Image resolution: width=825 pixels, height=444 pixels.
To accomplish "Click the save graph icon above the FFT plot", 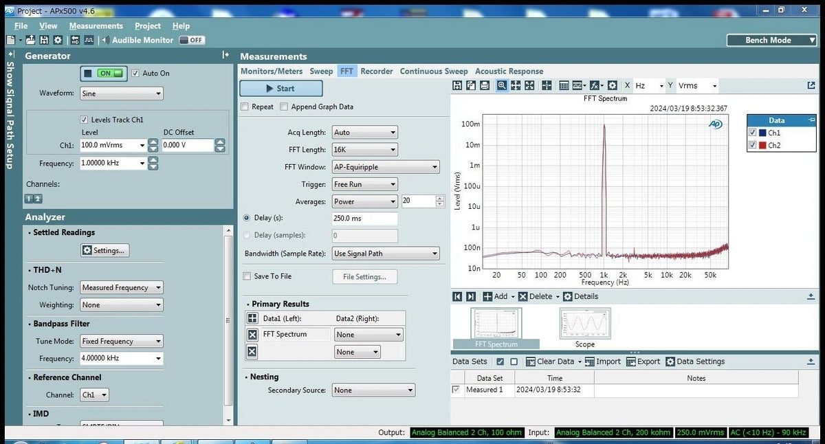I will (x=458, y=85).
